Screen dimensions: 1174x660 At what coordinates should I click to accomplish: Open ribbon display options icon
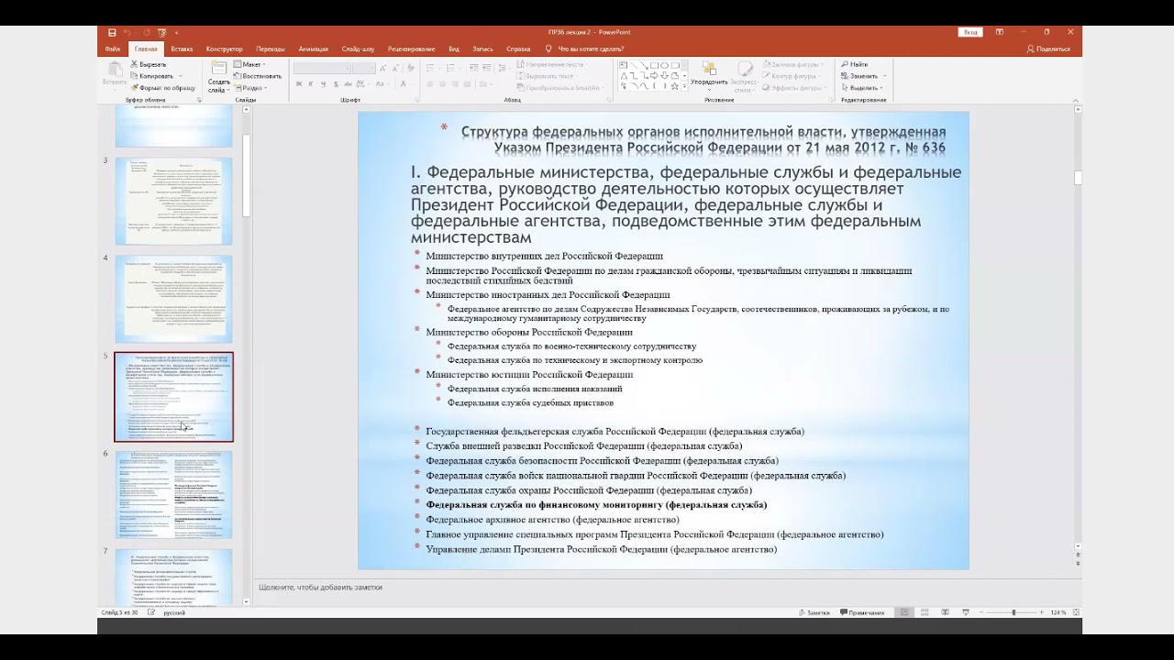click(1000, 32)
